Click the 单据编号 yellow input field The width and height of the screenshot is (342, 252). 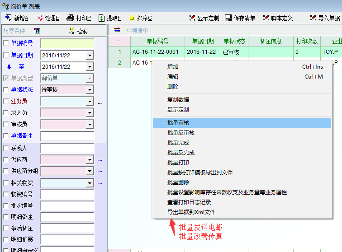pos(67,43)
